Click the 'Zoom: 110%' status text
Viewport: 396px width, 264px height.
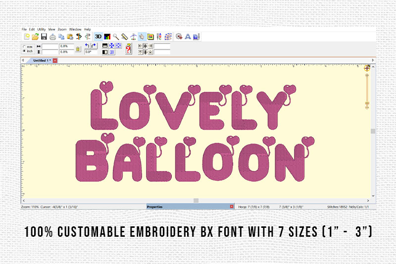click(30, 207)
